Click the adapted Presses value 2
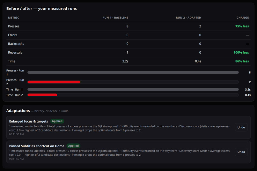 (200, 26)
